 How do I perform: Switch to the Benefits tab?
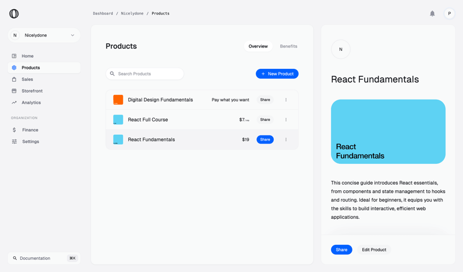coord(288,46)
